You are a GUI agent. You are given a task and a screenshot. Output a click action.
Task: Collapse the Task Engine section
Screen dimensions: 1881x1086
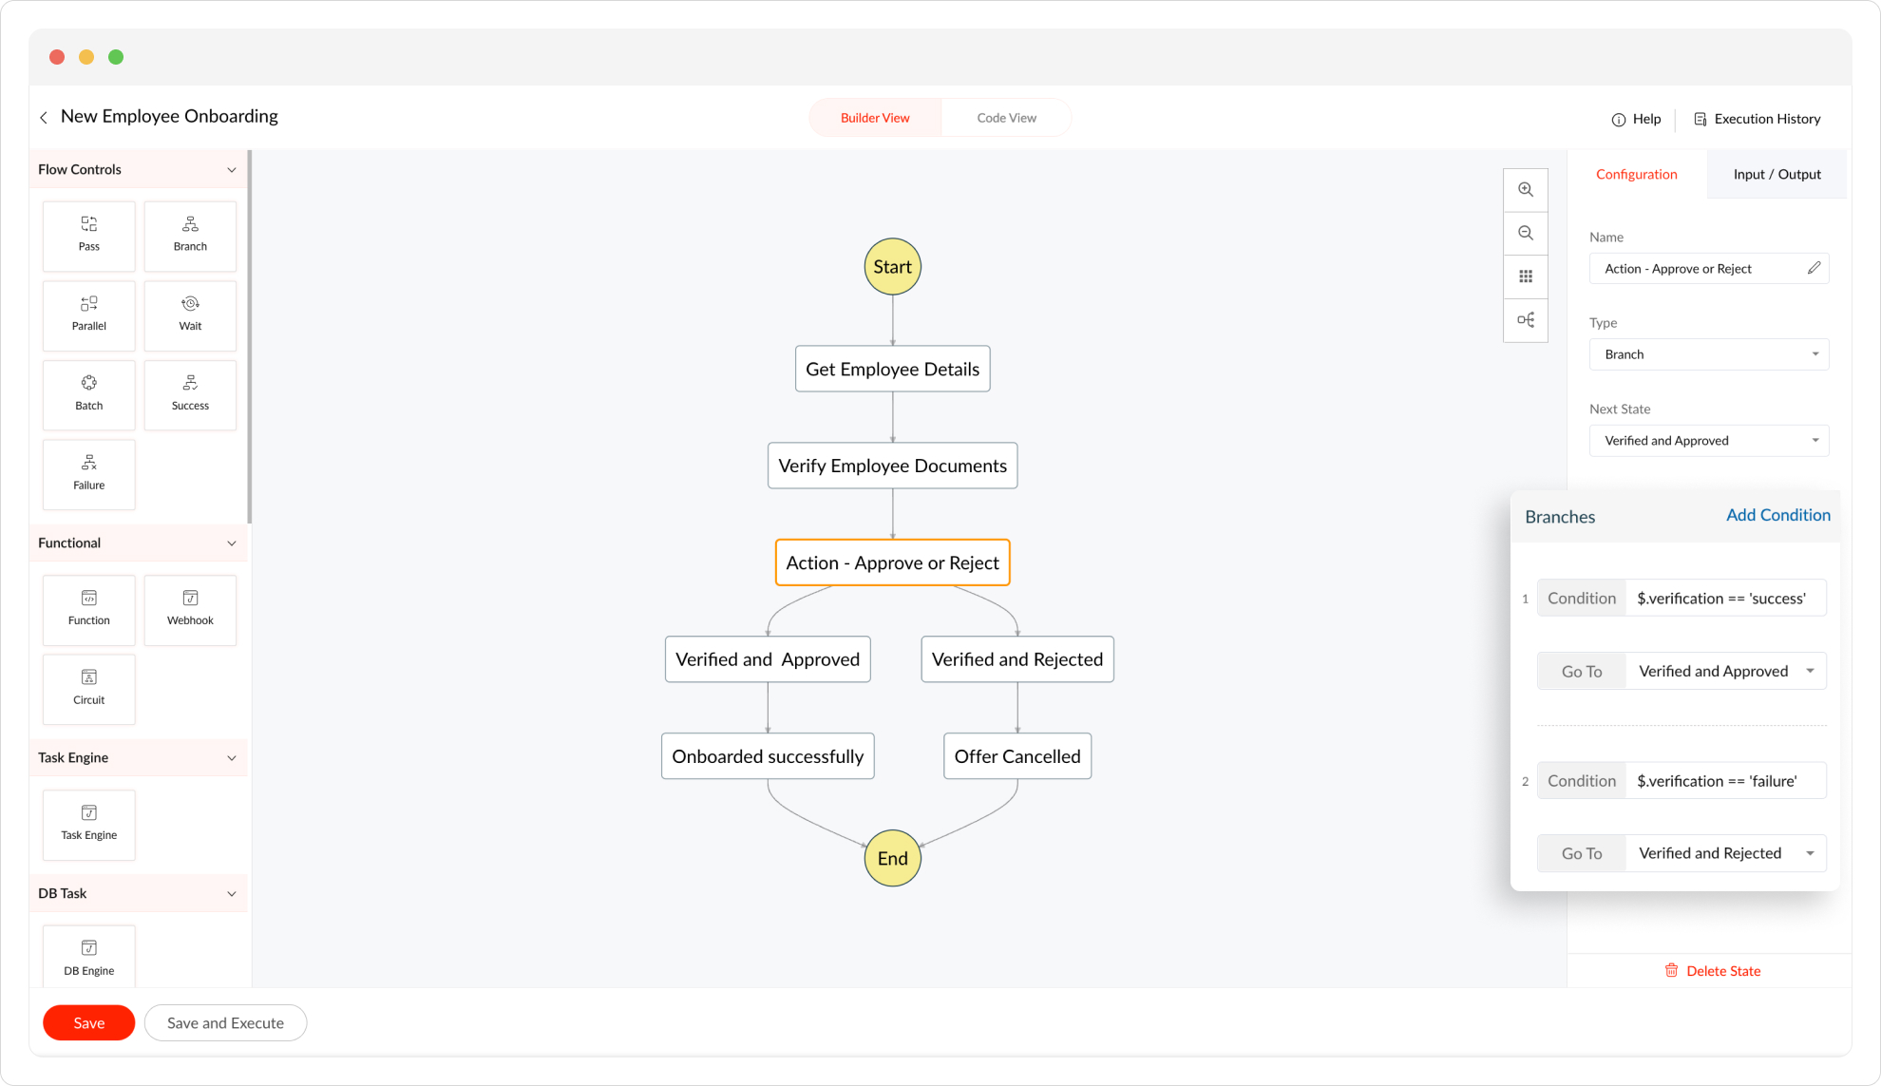pos(231,758)
